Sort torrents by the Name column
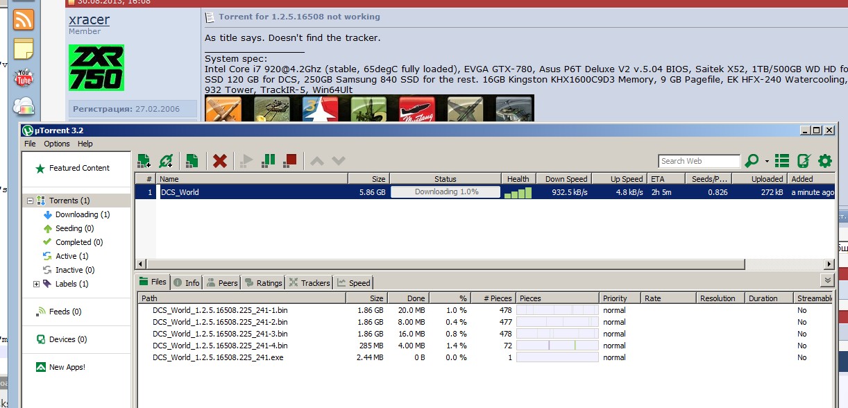848x408 pixels. tap(252, 178)
